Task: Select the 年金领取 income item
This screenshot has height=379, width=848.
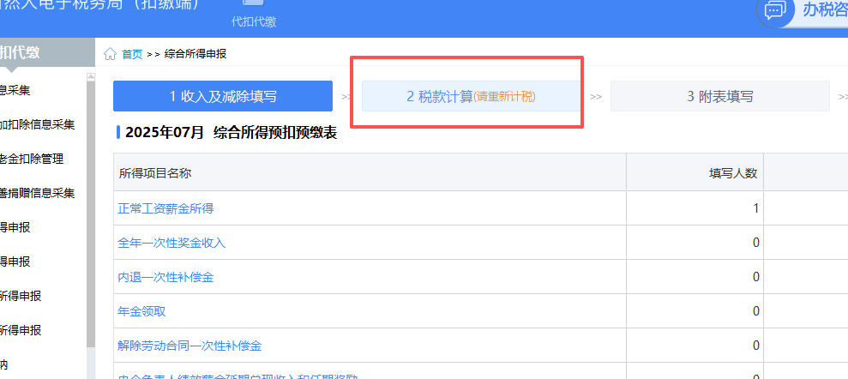Action: pos(141,311)
